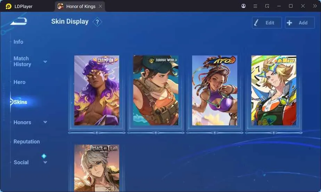Open the LDPlayer hamburger menu

click(255, 6)
